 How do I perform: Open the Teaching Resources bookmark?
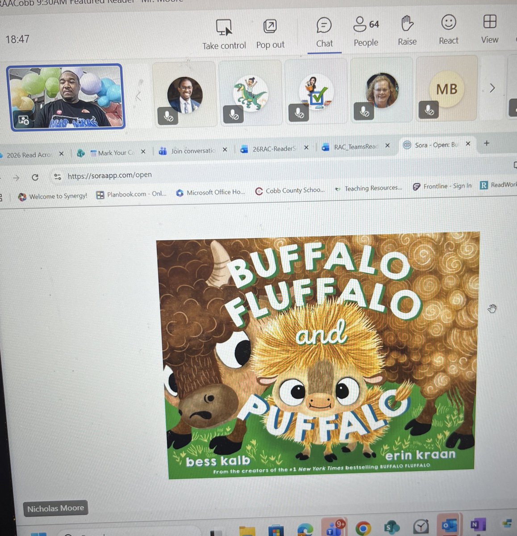[368, 188]
